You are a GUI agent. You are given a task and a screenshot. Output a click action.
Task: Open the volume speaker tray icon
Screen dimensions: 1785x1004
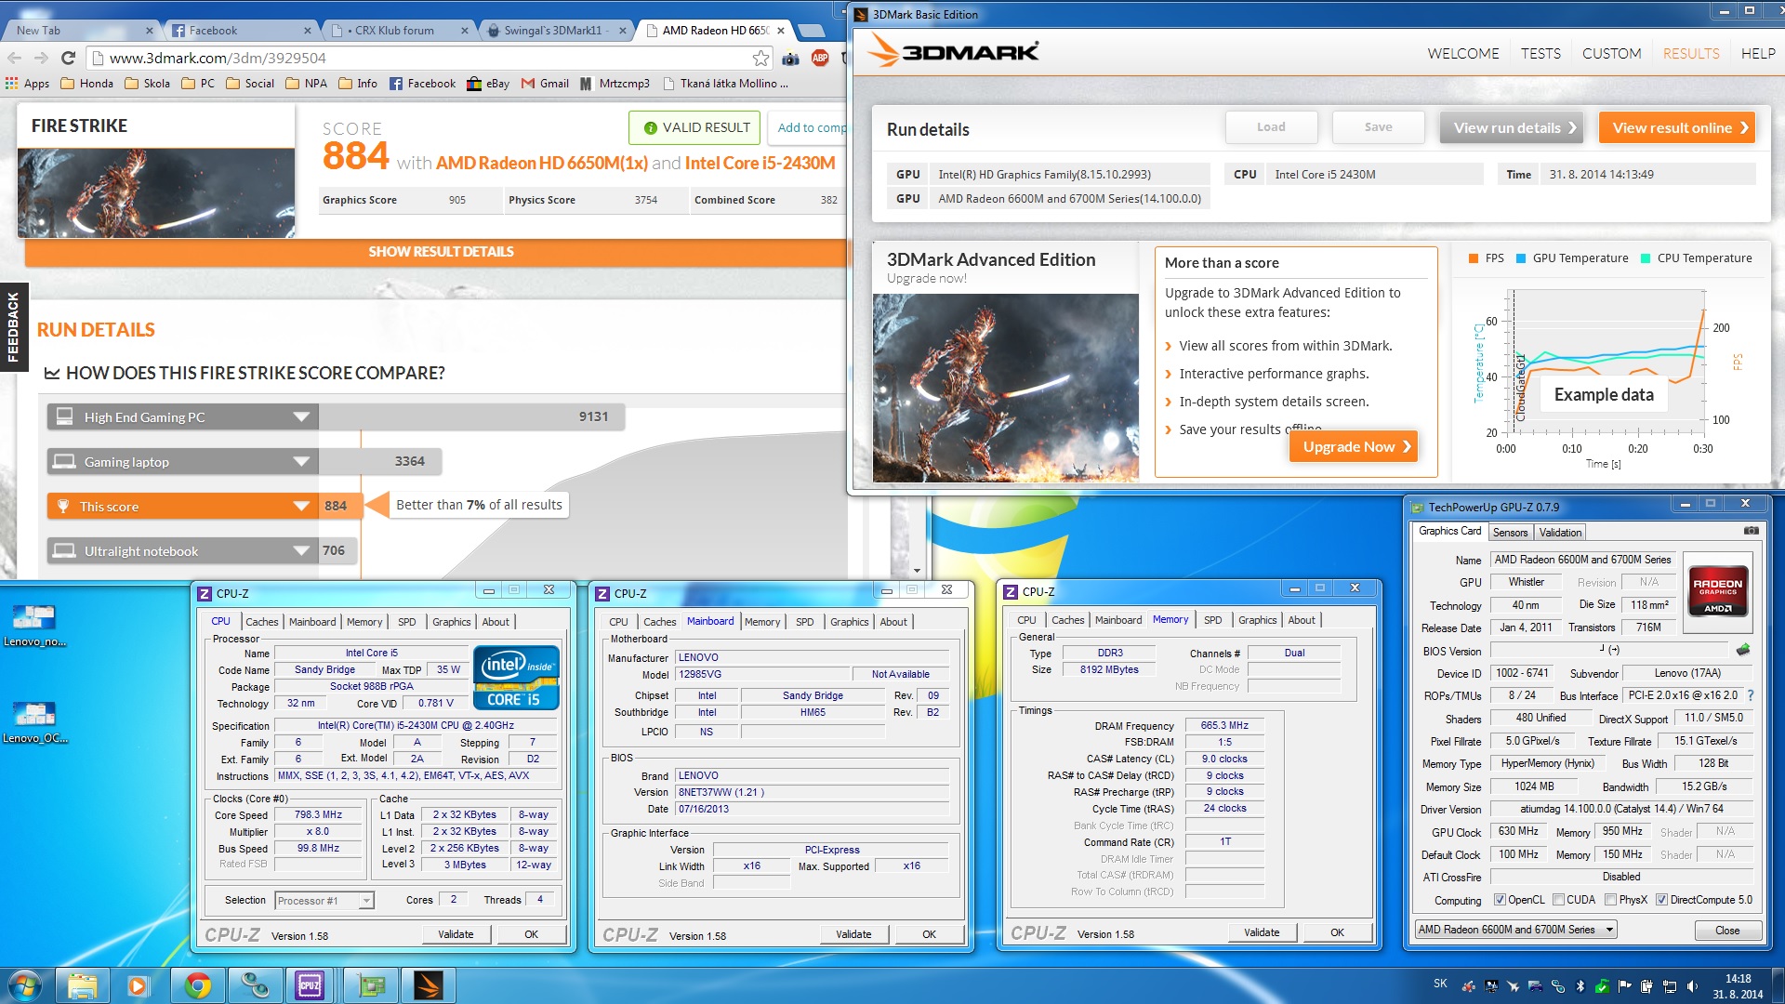1692,986
